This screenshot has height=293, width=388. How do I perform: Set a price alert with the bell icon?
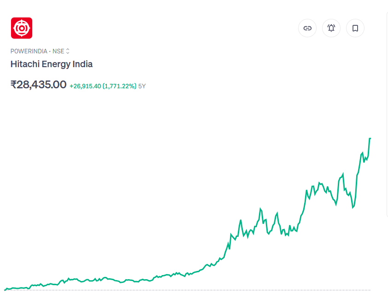tap(331, 28)
